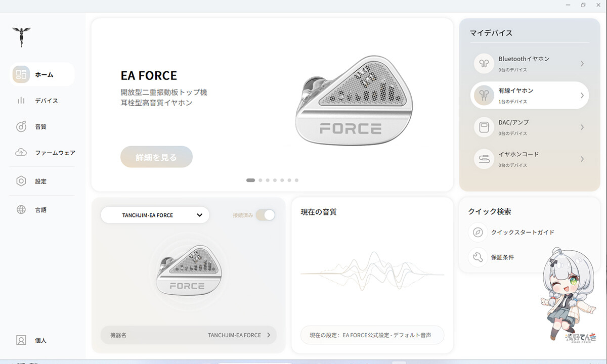This screenshot has width=607, height=364.
Task: Click the 有線イヤホン earbuds icon
Action: pos(484,95)
